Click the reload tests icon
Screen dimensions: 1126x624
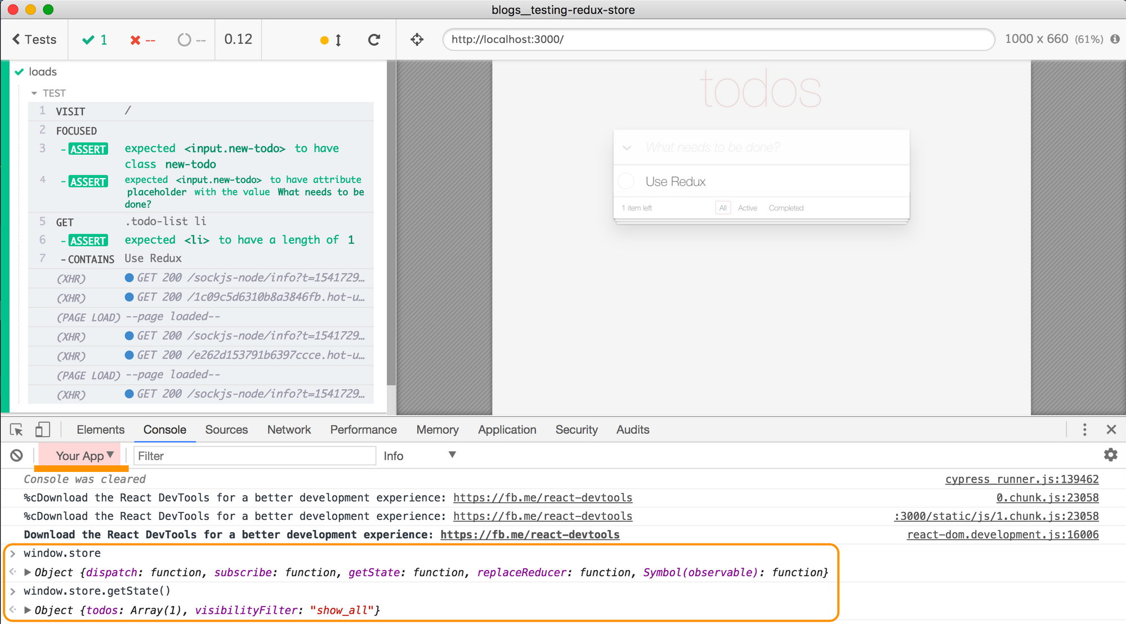coord(374,39)
